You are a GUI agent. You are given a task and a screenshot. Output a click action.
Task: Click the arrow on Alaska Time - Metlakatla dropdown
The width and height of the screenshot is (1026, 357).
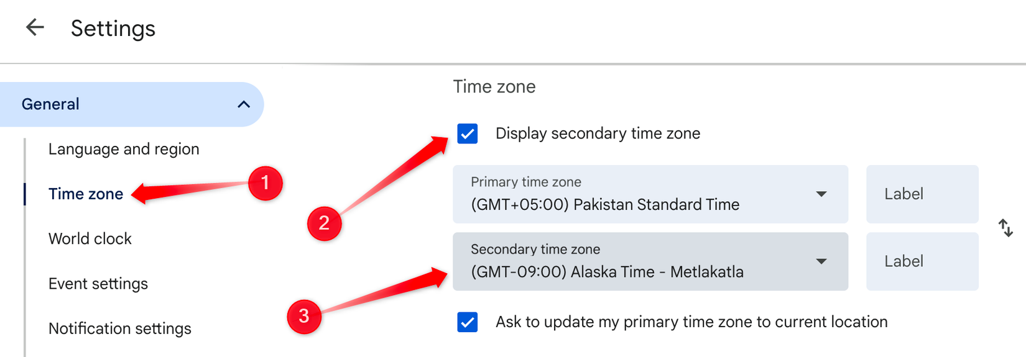(821, 261)
